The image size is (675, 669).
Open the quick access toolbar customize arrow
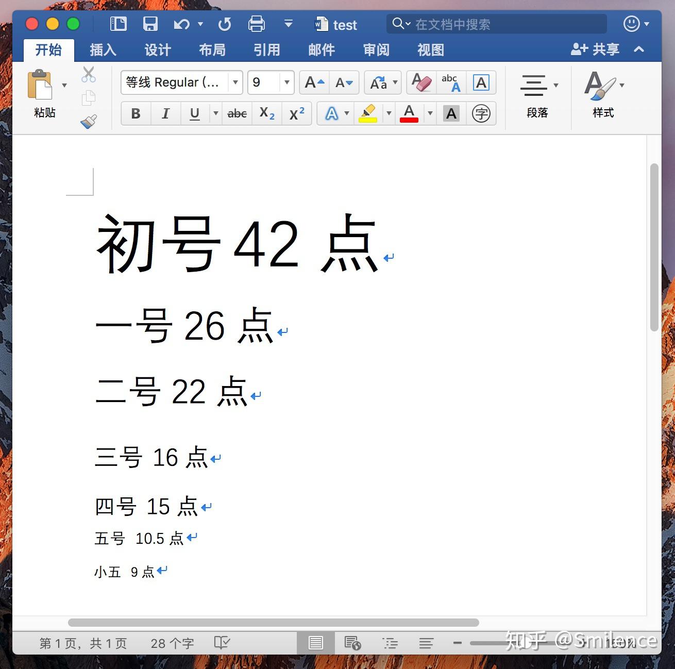tap(289, 24)
